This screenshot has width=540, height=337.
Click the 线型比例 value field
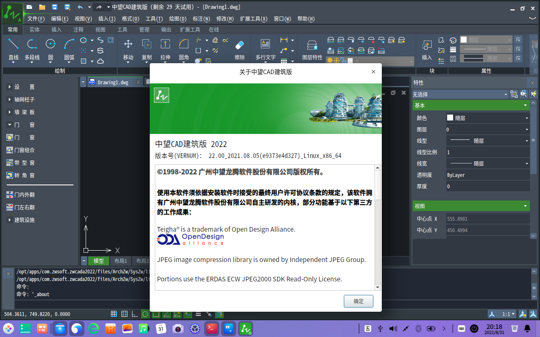488,152
